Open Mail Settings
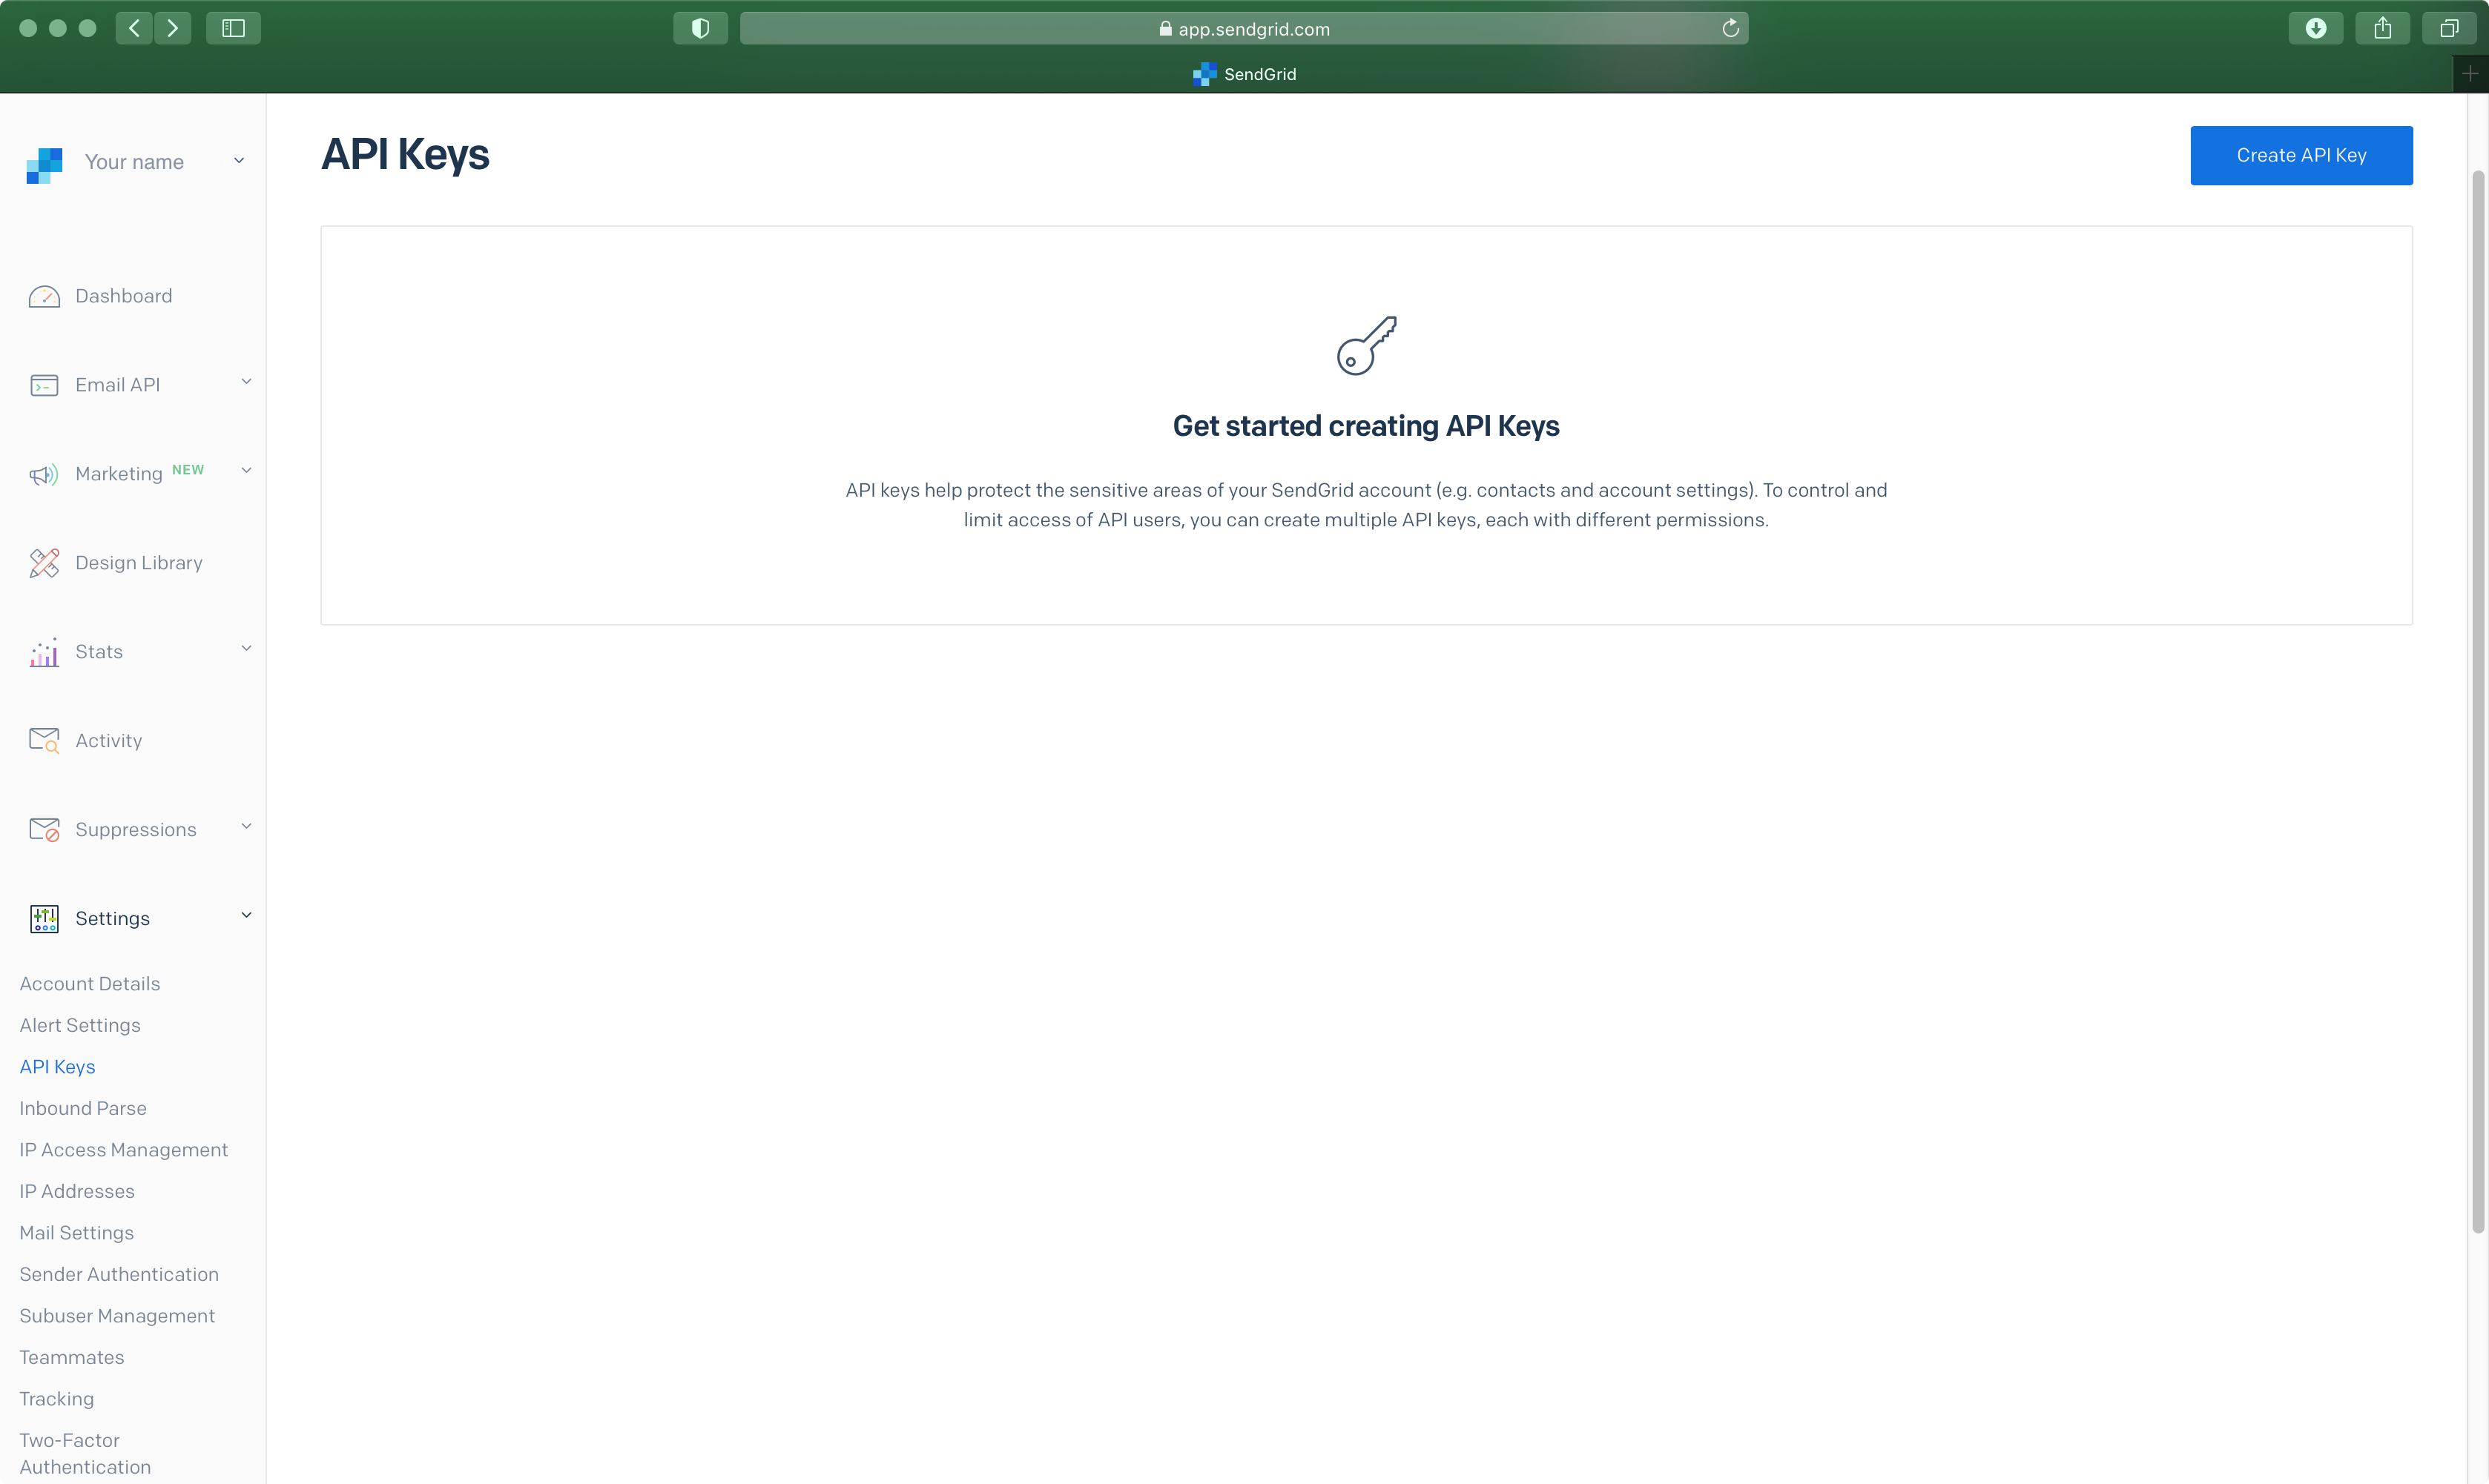 pos(77,1233)
